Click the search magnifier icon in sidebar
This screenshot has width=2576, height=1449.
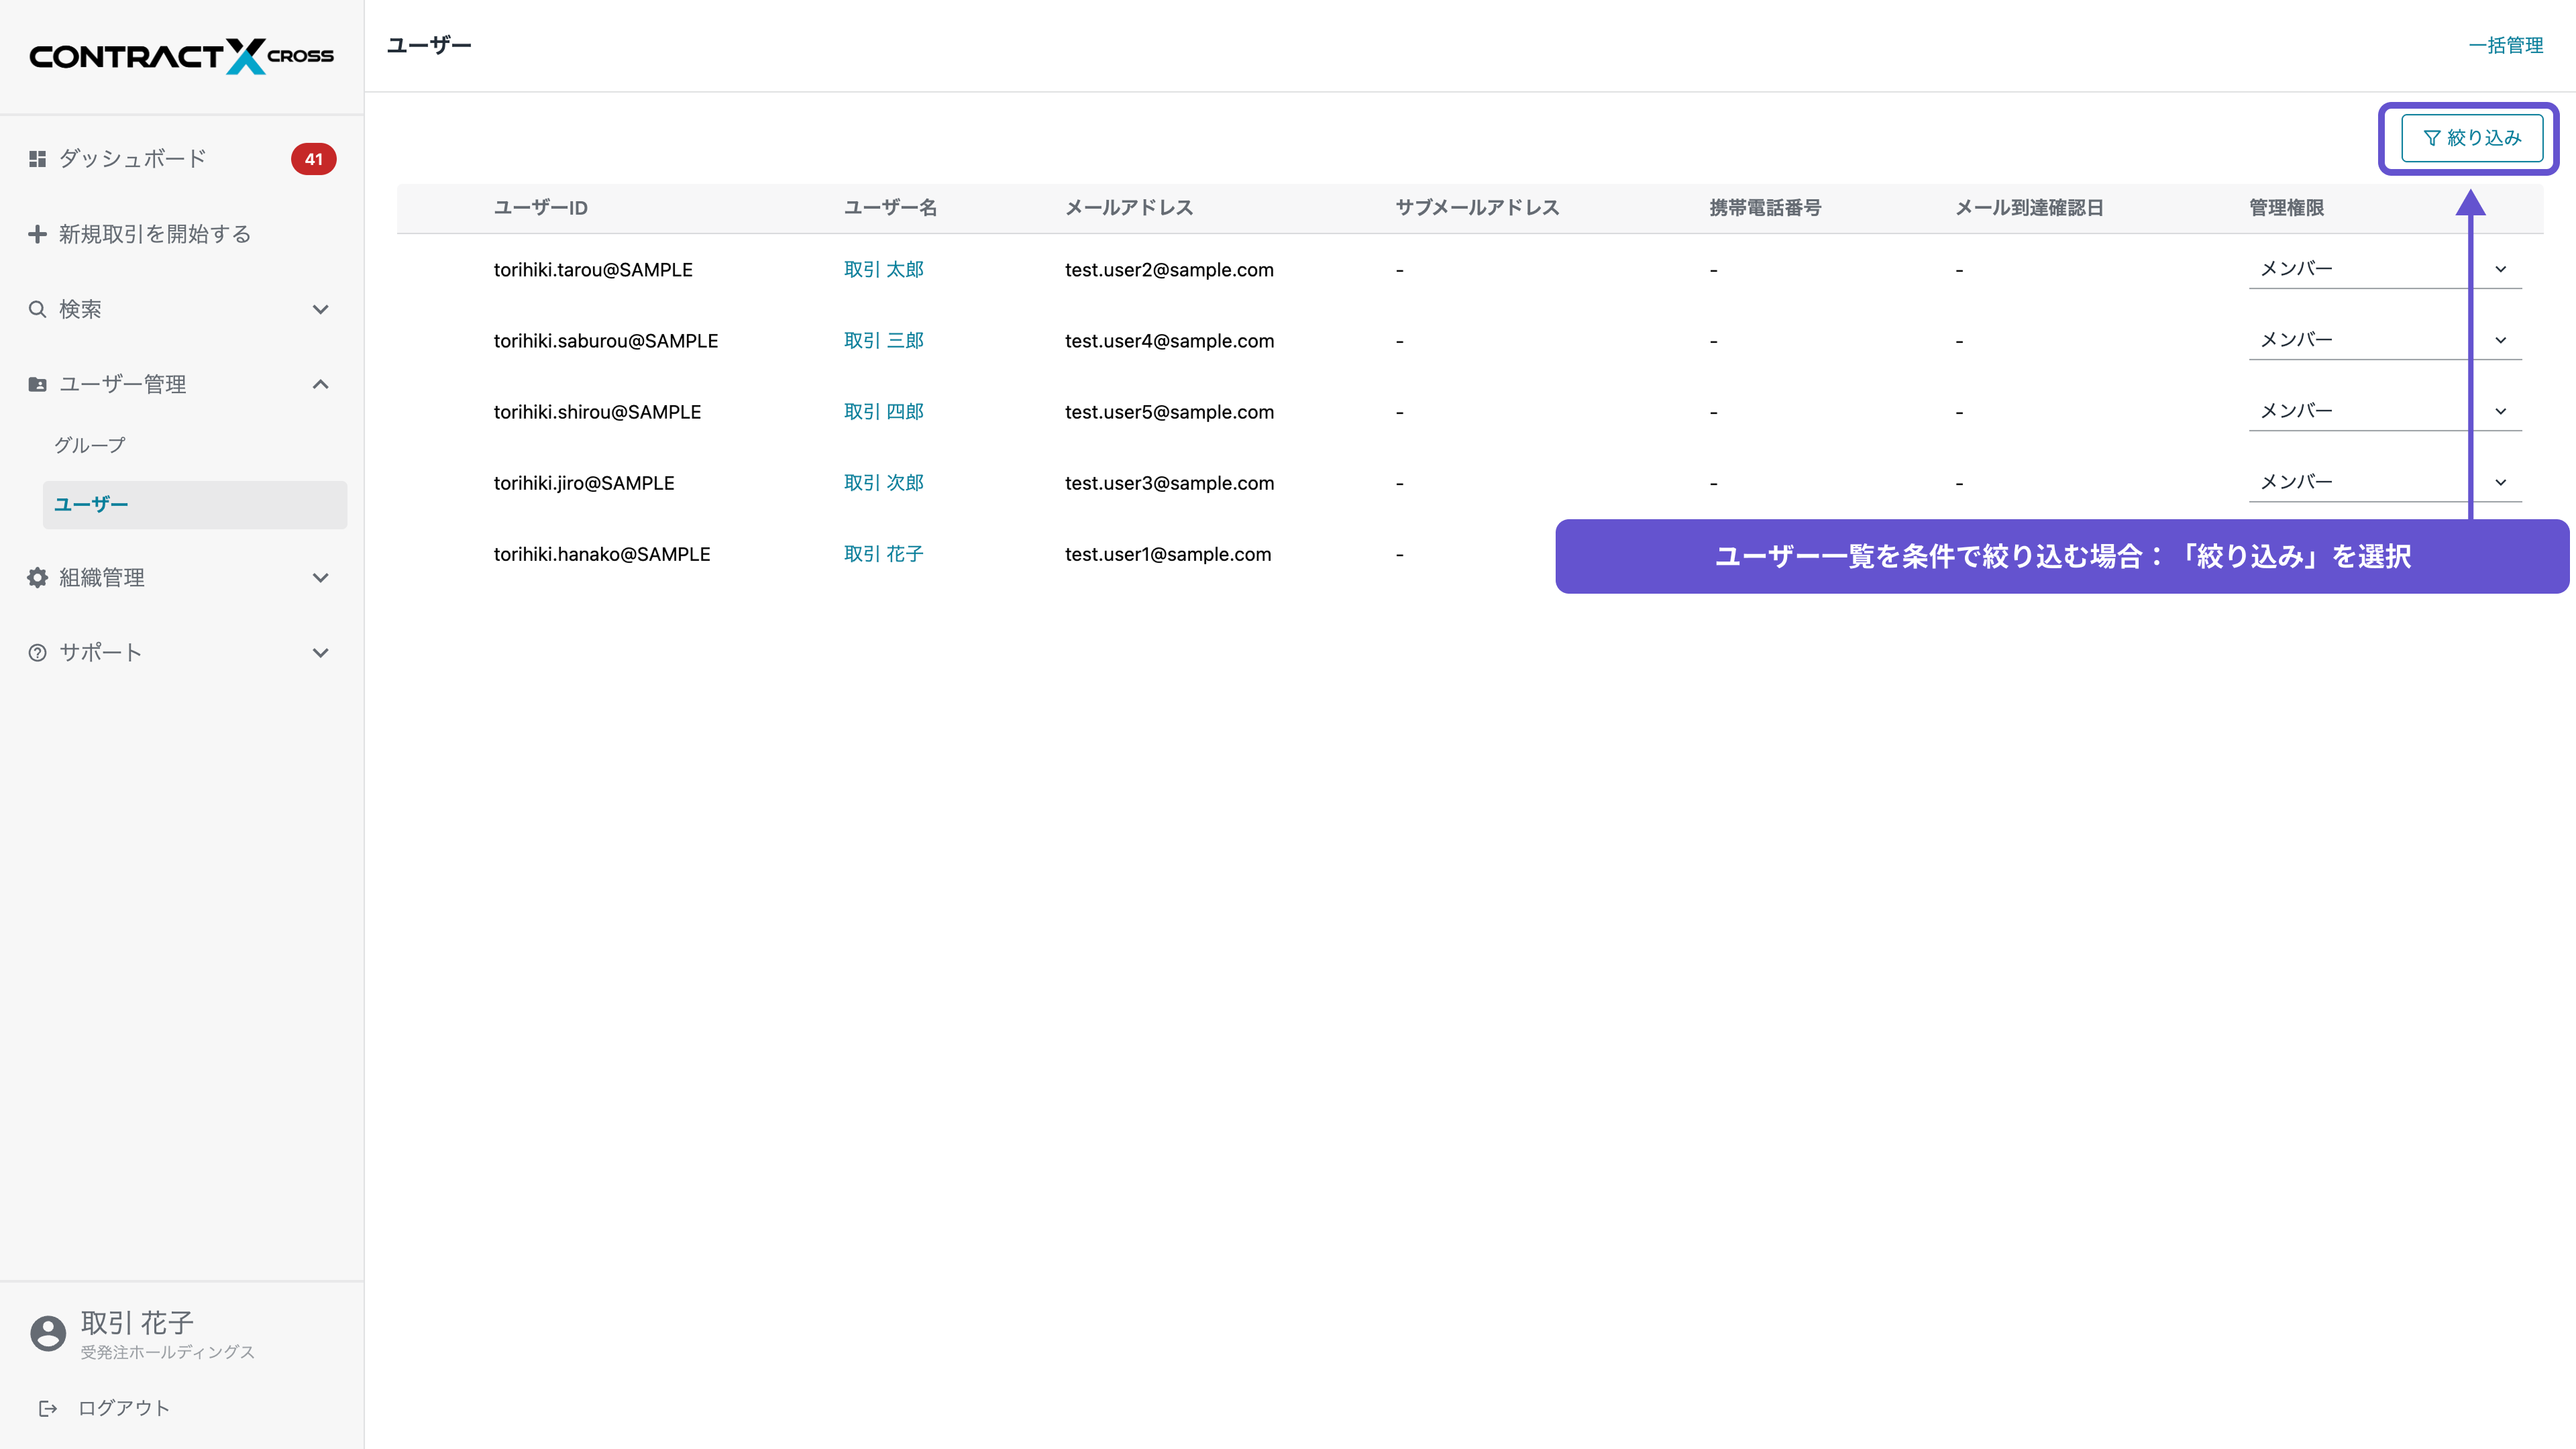pos(37,309)
